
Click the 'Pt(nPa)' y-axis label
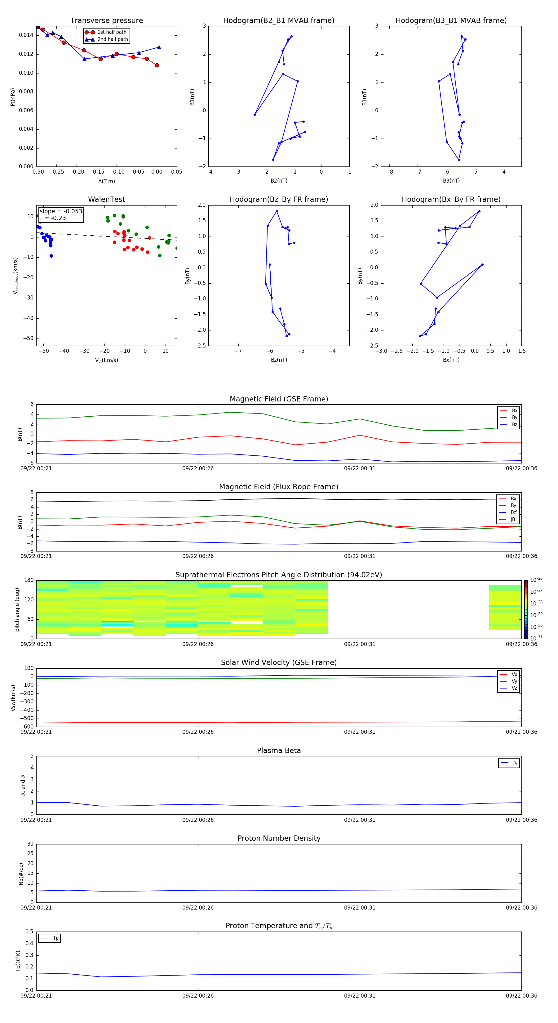pyautogui.click(x=13, y=97)
